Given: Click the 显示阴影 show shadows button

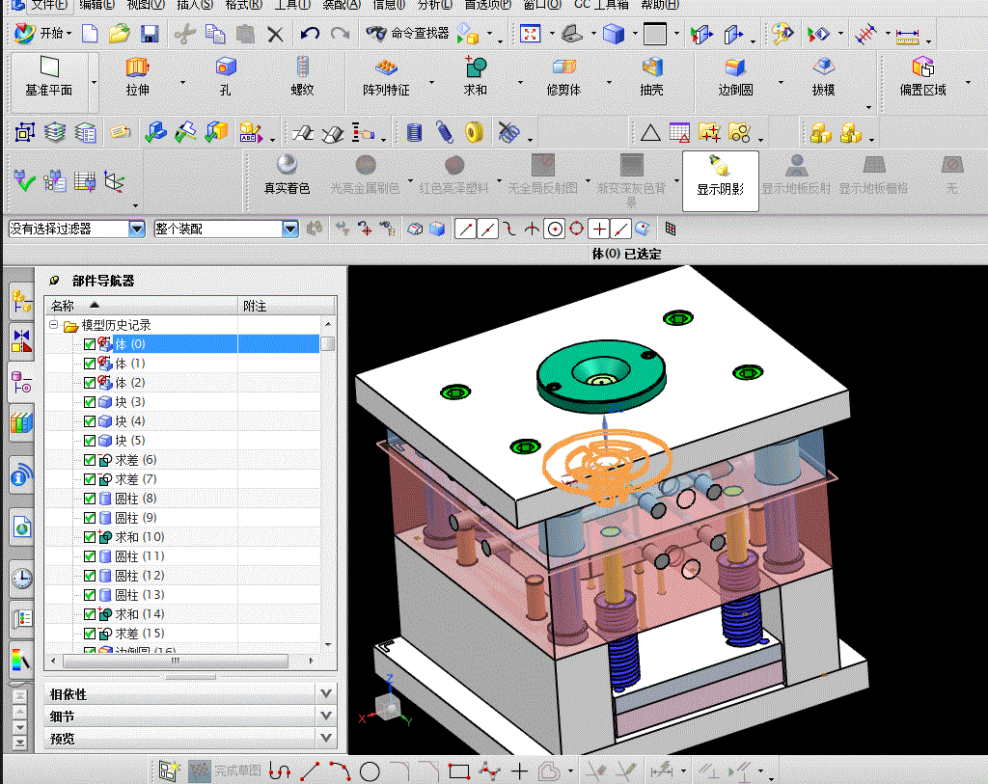Looking at the screenshot, I should point(720,180).
